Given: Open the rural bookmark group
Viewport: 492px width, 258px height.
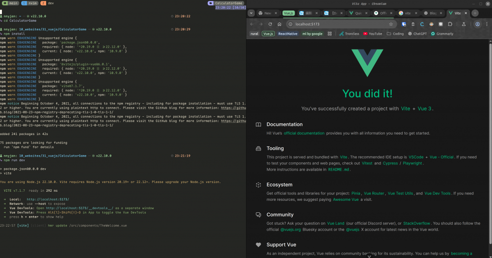Looking at the screenshot, I should pos(254,34).
